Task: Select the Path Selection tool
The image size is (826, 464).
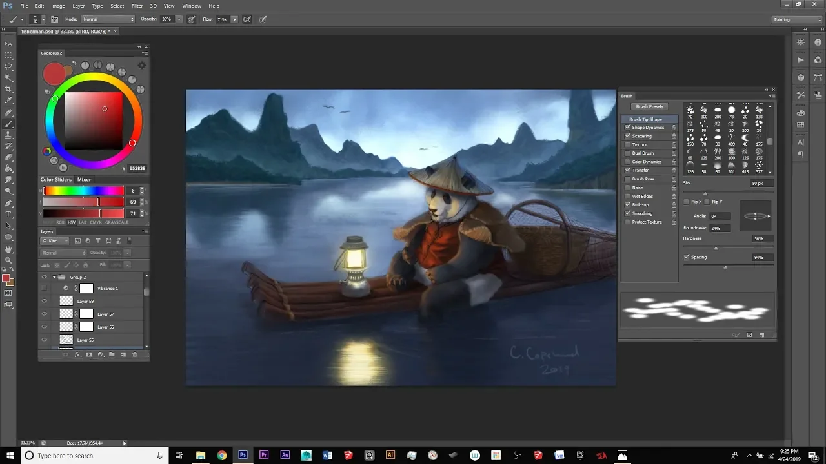Action: click(8, 225)
